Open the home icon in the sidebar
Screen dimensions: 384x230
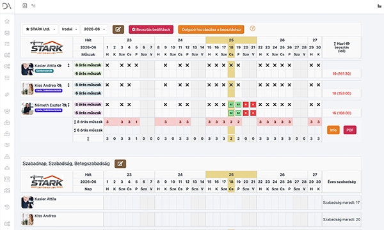7,21
